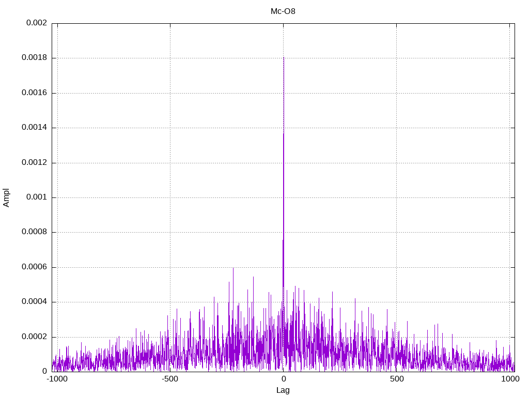Select the 500 x-axis tick label
The image size is (529, 397).
point(396,379)
